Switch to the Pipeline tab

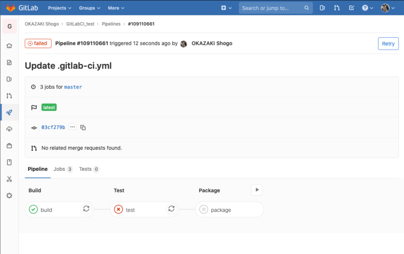pos(37,169)
